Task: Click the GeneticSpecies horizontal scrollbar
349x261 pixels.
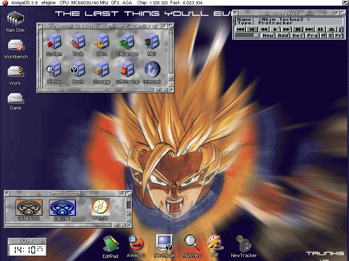Action: [58, 225]
